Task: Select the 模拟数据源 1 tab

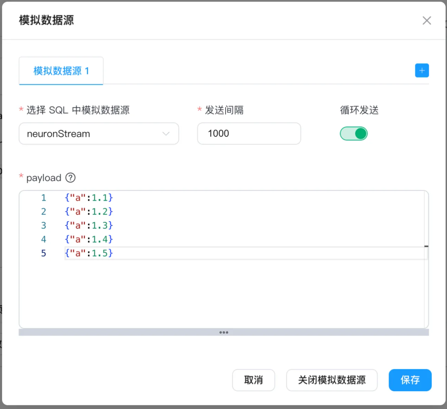Action: pos(61,71)
